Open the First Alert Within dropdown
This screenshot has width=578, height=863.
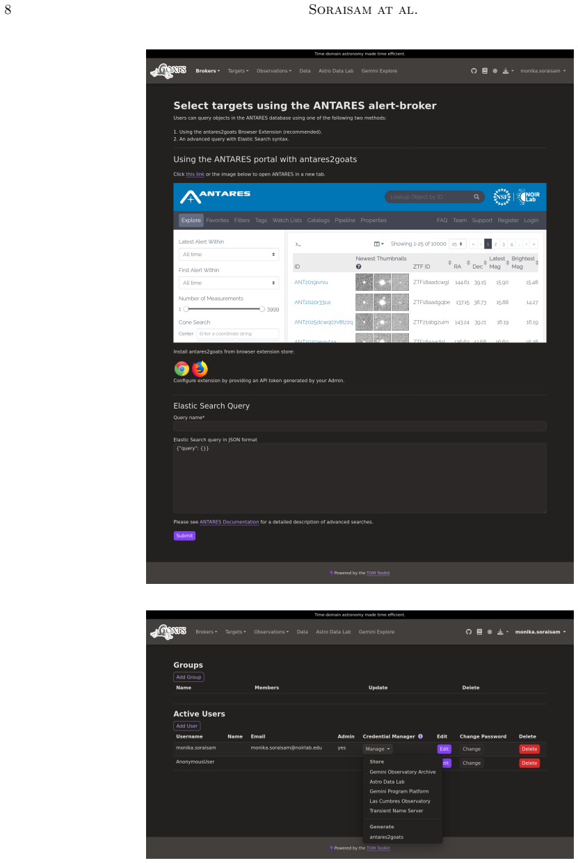(229, 283)
